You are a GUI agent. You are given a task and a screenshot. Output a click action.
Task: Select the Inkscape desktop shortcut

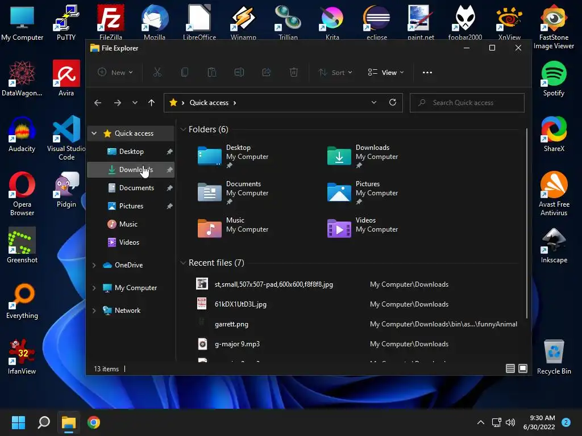click(554, 245)
